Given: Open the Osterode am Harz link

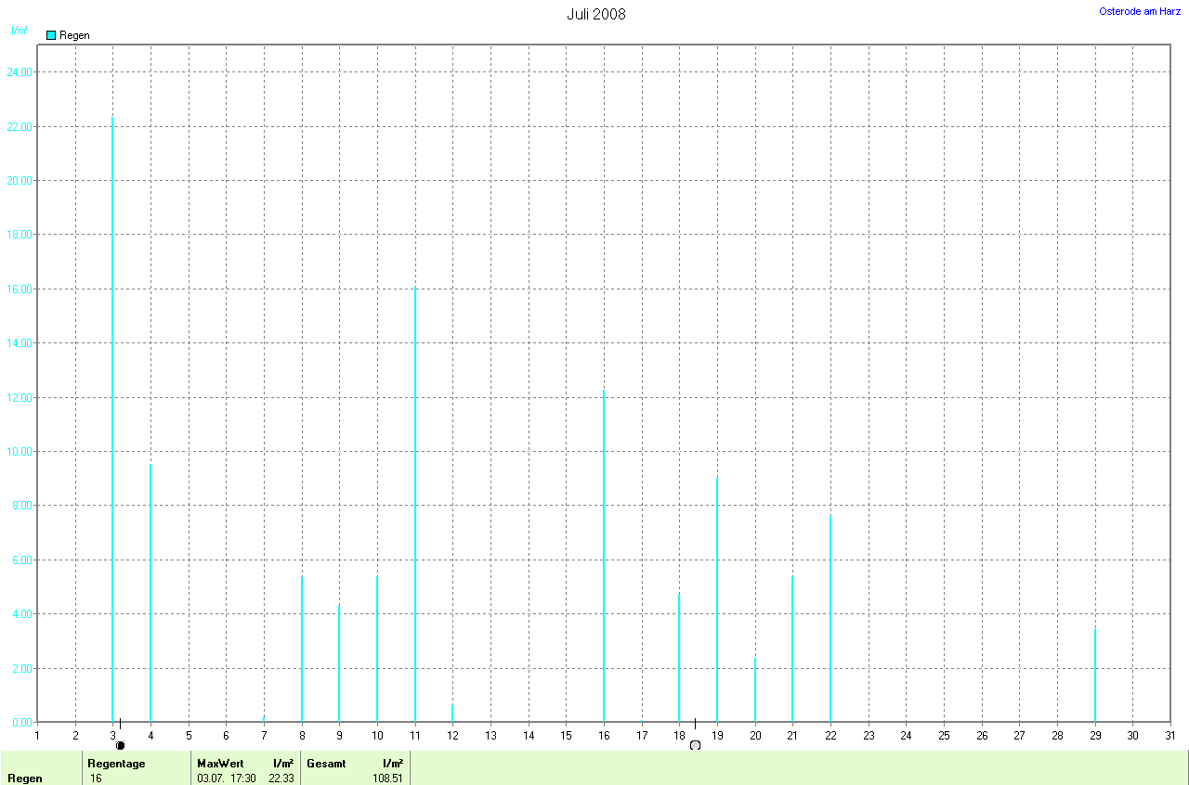Looking at the screenshot, I should 1139,11.
